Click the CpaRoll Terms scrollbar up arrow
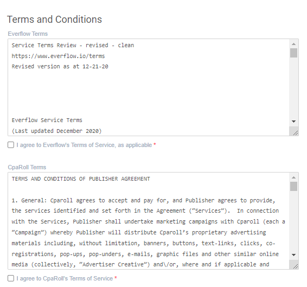This screenshot has height=287, width=307. point(293,177)
